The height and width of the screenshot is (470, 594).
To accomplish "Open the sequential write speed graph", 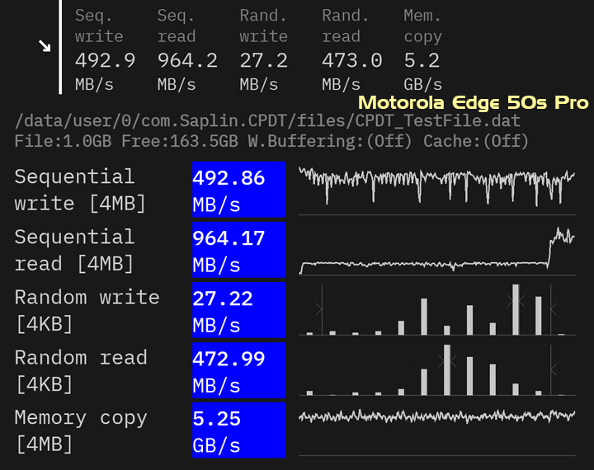I will [x=436, y=190].
